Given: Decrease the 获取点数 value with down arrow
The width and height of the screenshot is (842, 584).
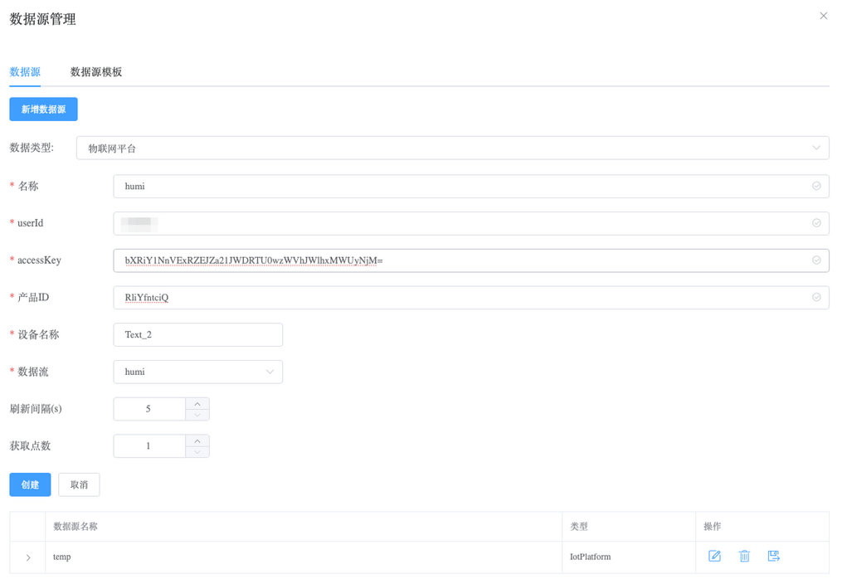Looking at the screenshot, I should click(197, 452).
